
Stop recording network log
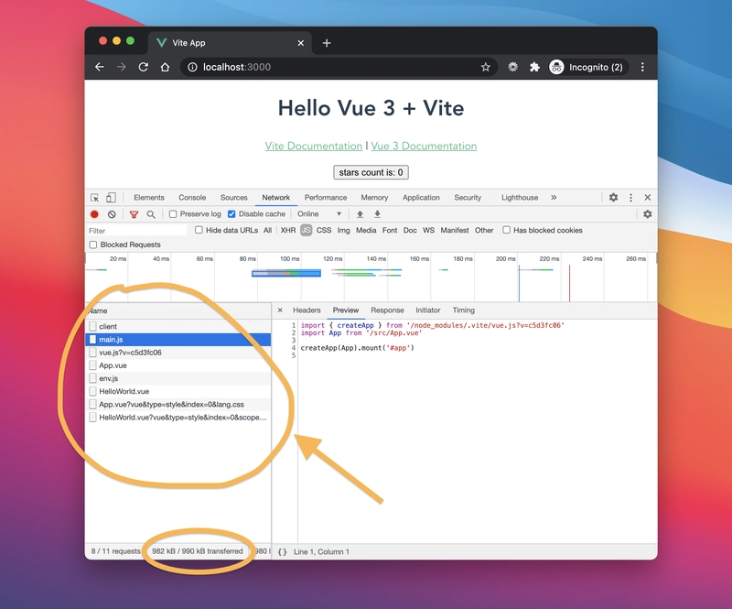[x=94, y=214]
